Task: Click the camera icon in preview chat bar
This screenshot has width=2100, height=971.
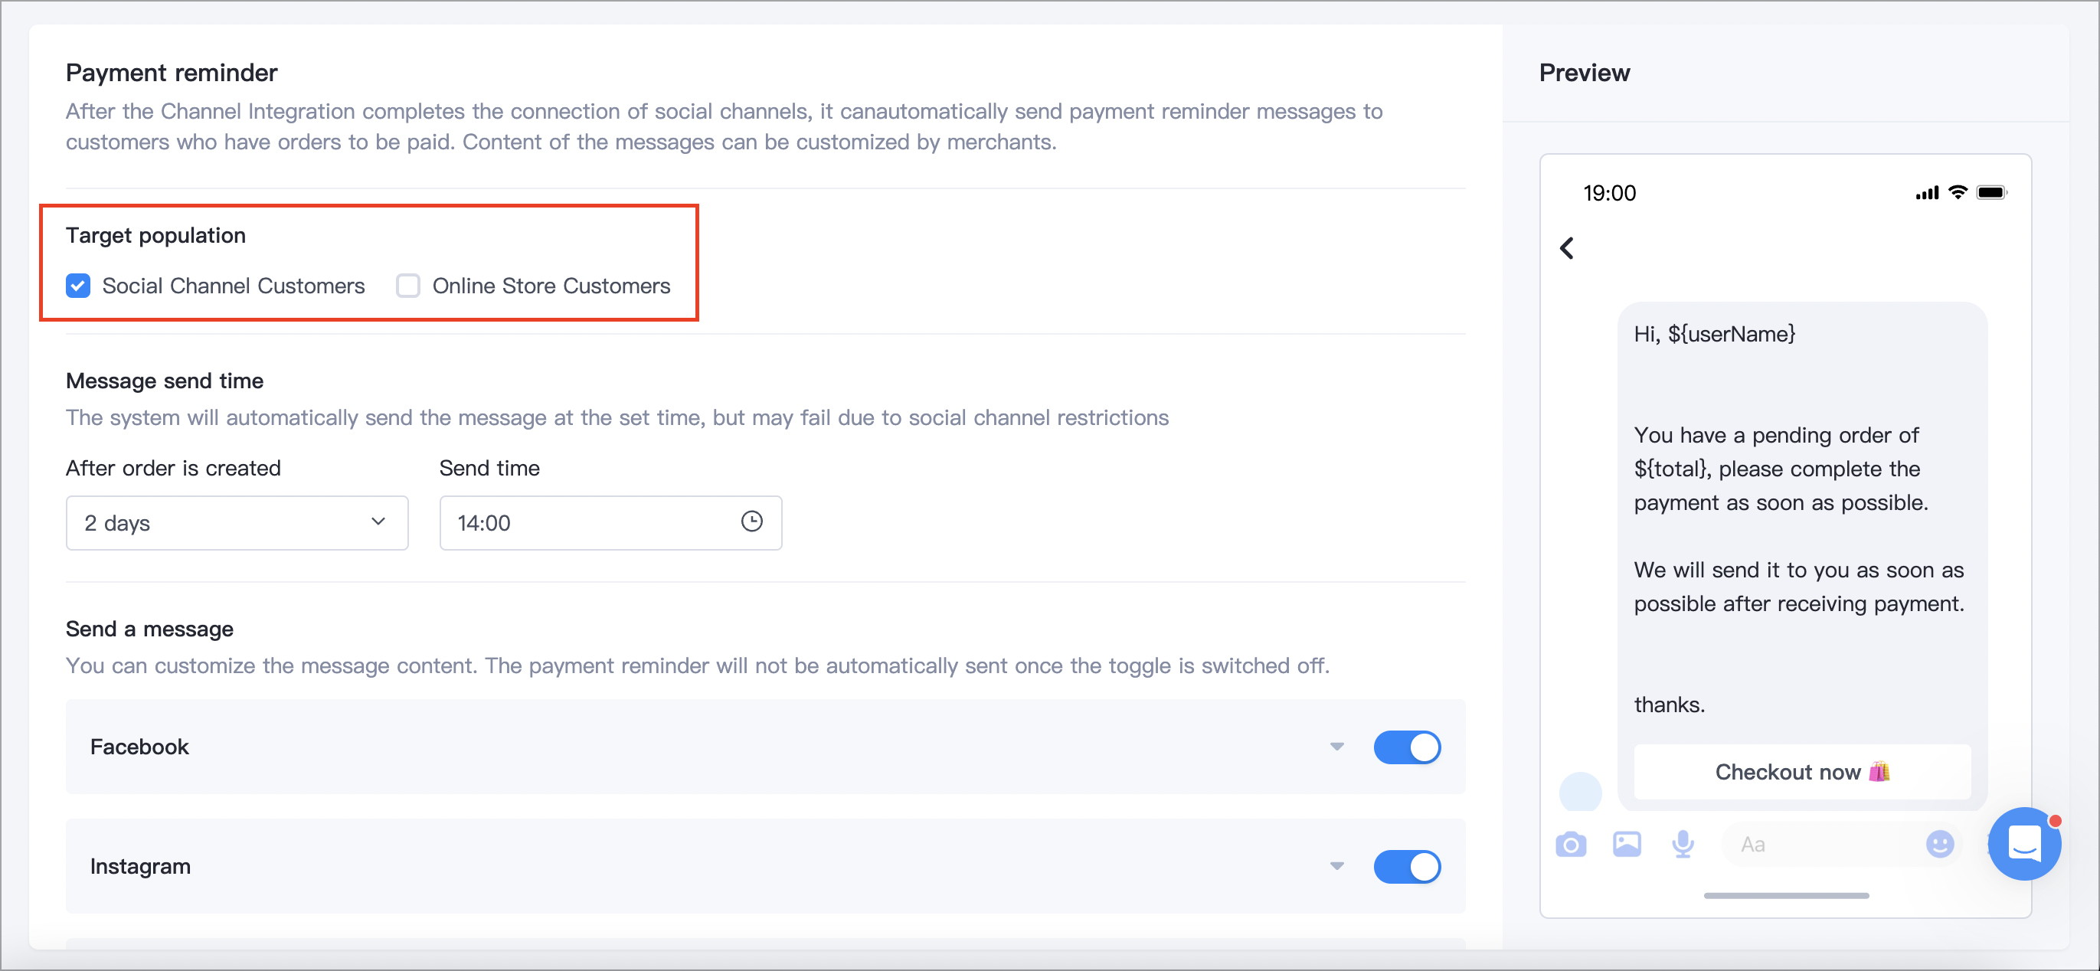Action: click(x=1570, y=844)
